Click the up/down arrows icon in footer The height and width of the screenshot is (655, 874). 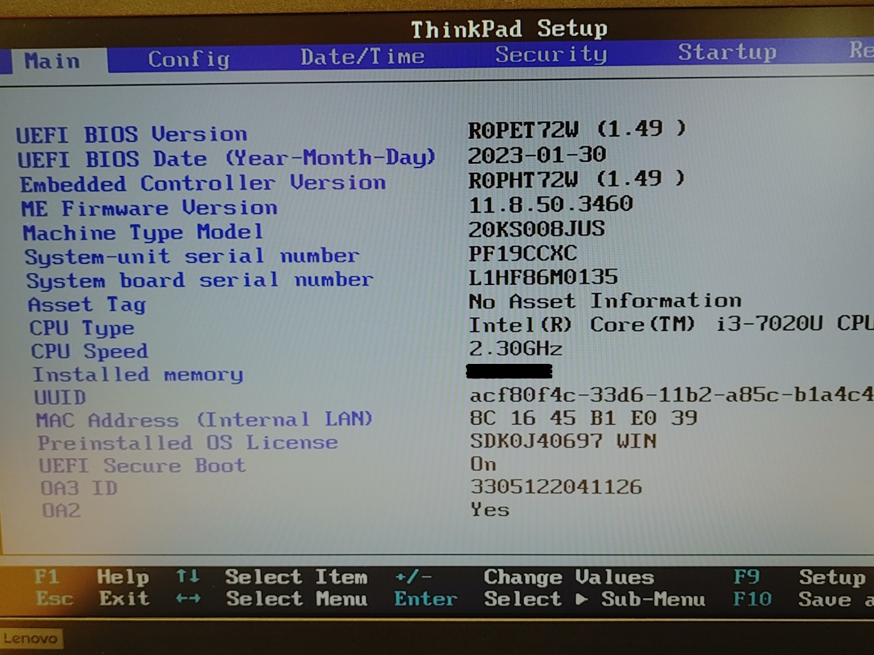tap(188, 576)
